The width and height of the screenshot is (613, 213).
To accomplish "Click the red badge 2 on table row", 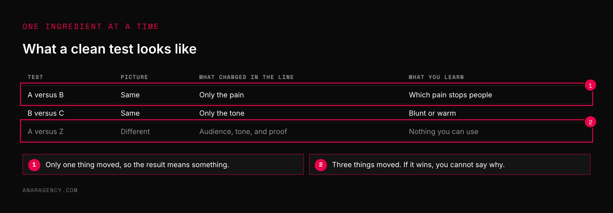I will pyautogui.click(x=590, y=122).
